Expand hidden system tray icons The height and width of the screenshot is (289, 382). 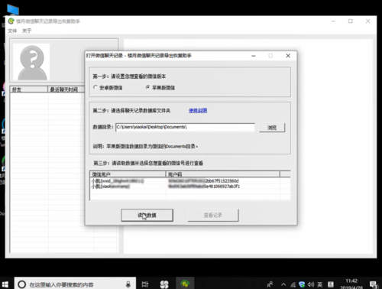click(283, 284)
